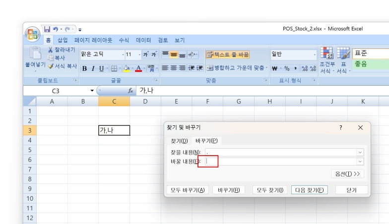
Task: Click the insert function fx icon
Action: point(131,91)
